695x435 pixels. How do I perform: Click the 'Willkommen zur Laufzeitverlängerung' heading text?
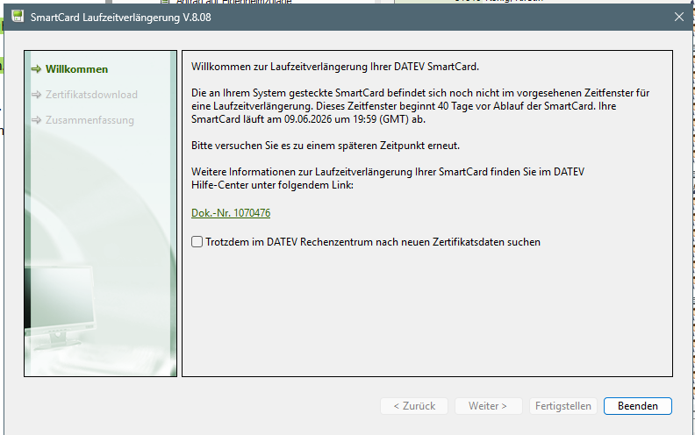tap(335, 67)
